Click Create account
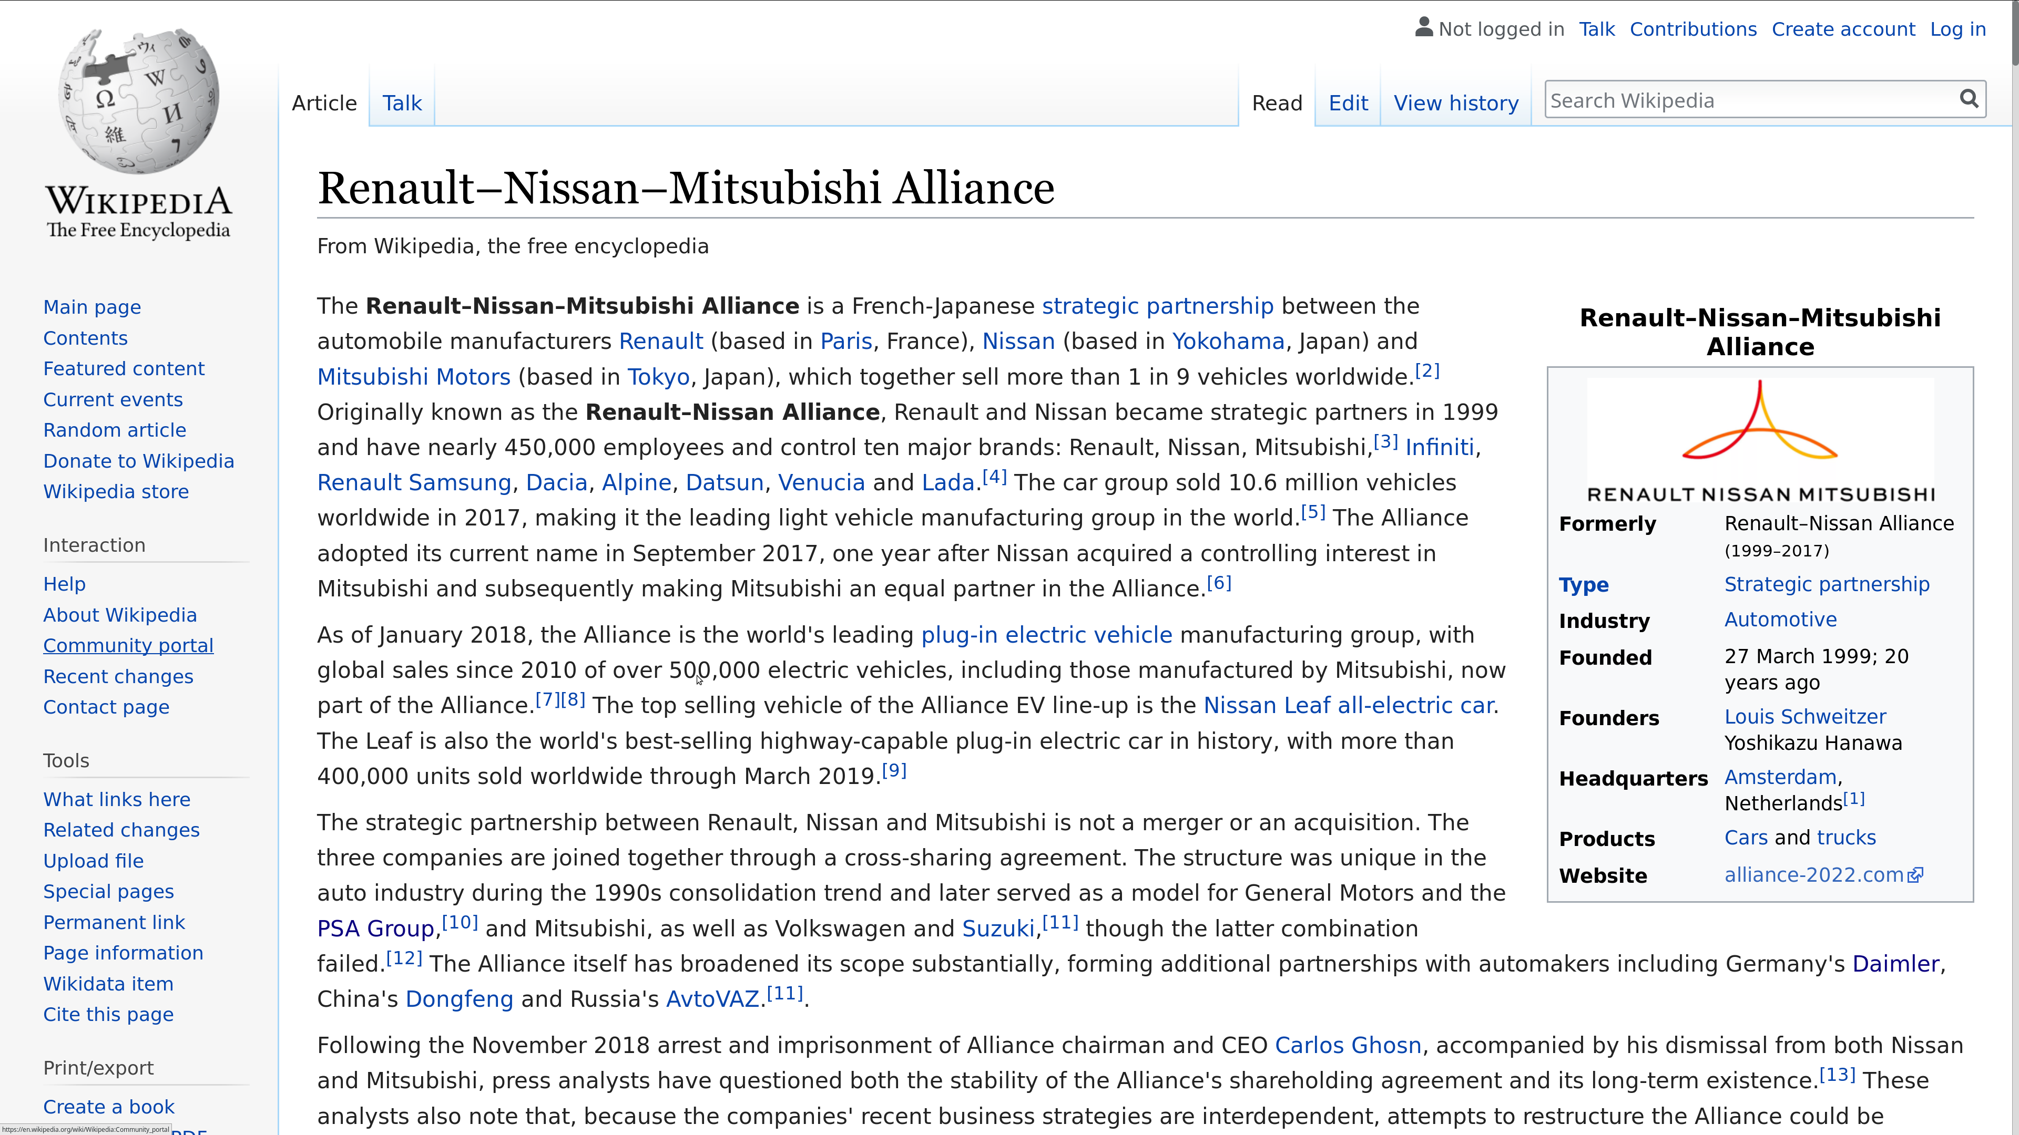Image resolution: width=2019 pixels, height=1135 pixels. (x=1843, y=30)
